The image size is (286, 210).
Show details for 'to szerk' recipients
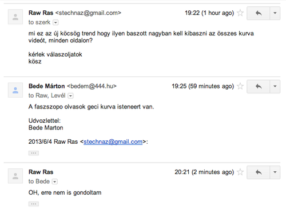click(x=55, y=22)
